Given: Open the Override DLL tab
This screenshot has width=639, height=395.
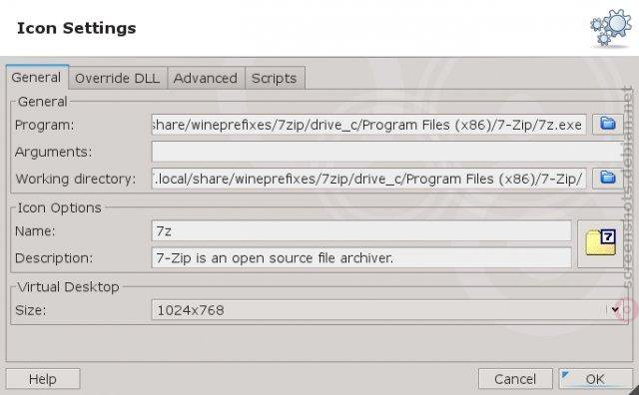Looking at the screenshot, I should click(x=118, y=78).
